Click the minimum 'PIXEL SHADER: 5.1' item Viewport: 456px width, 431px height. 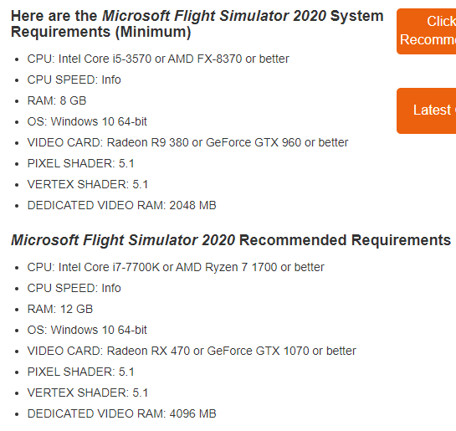[x=81, y=163]
